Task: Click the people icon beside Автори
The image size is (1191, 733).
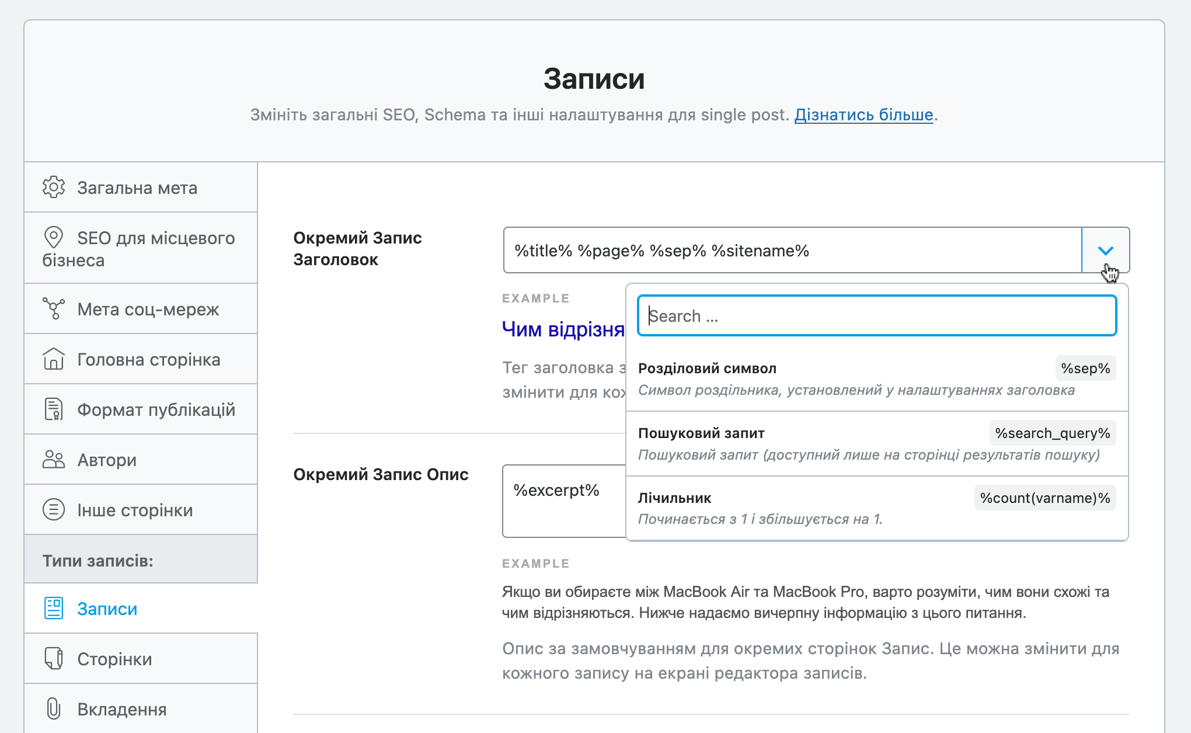Action: (x=53, y=459)
